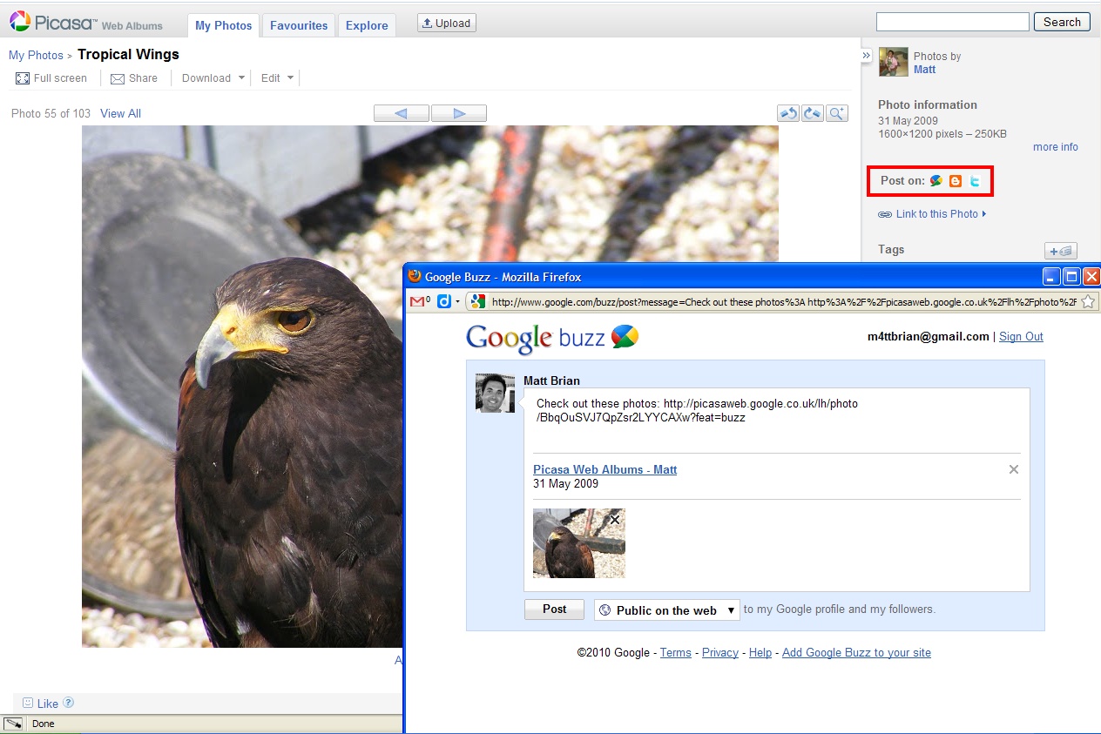Open the Gmail icon in Firefox toolbar
1101x734 pixels.
421,301
